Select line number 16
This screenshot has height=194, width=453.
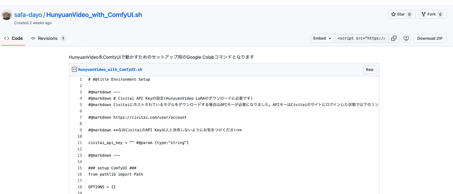[79, 174]
